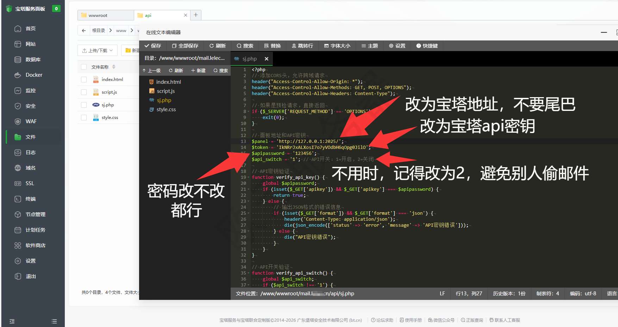The height and width of the screenshot is (327, 618).
Task: Toggle the select-all files checkbox
Action: (x=84, y=67)
